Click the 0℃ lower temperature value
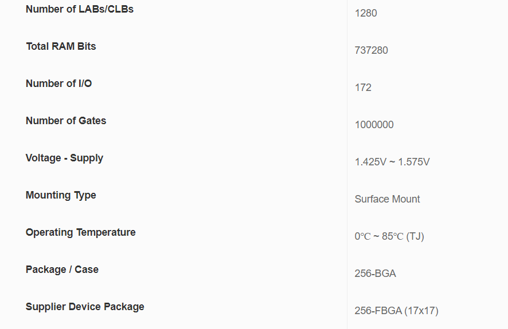The image size is (508, 329). point(363,236)
